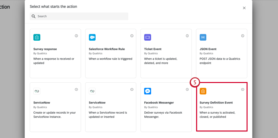Screen dimensions: 278x138
Task: Click 'When a response is received or updated' text
Action: [x=54, y=61]
